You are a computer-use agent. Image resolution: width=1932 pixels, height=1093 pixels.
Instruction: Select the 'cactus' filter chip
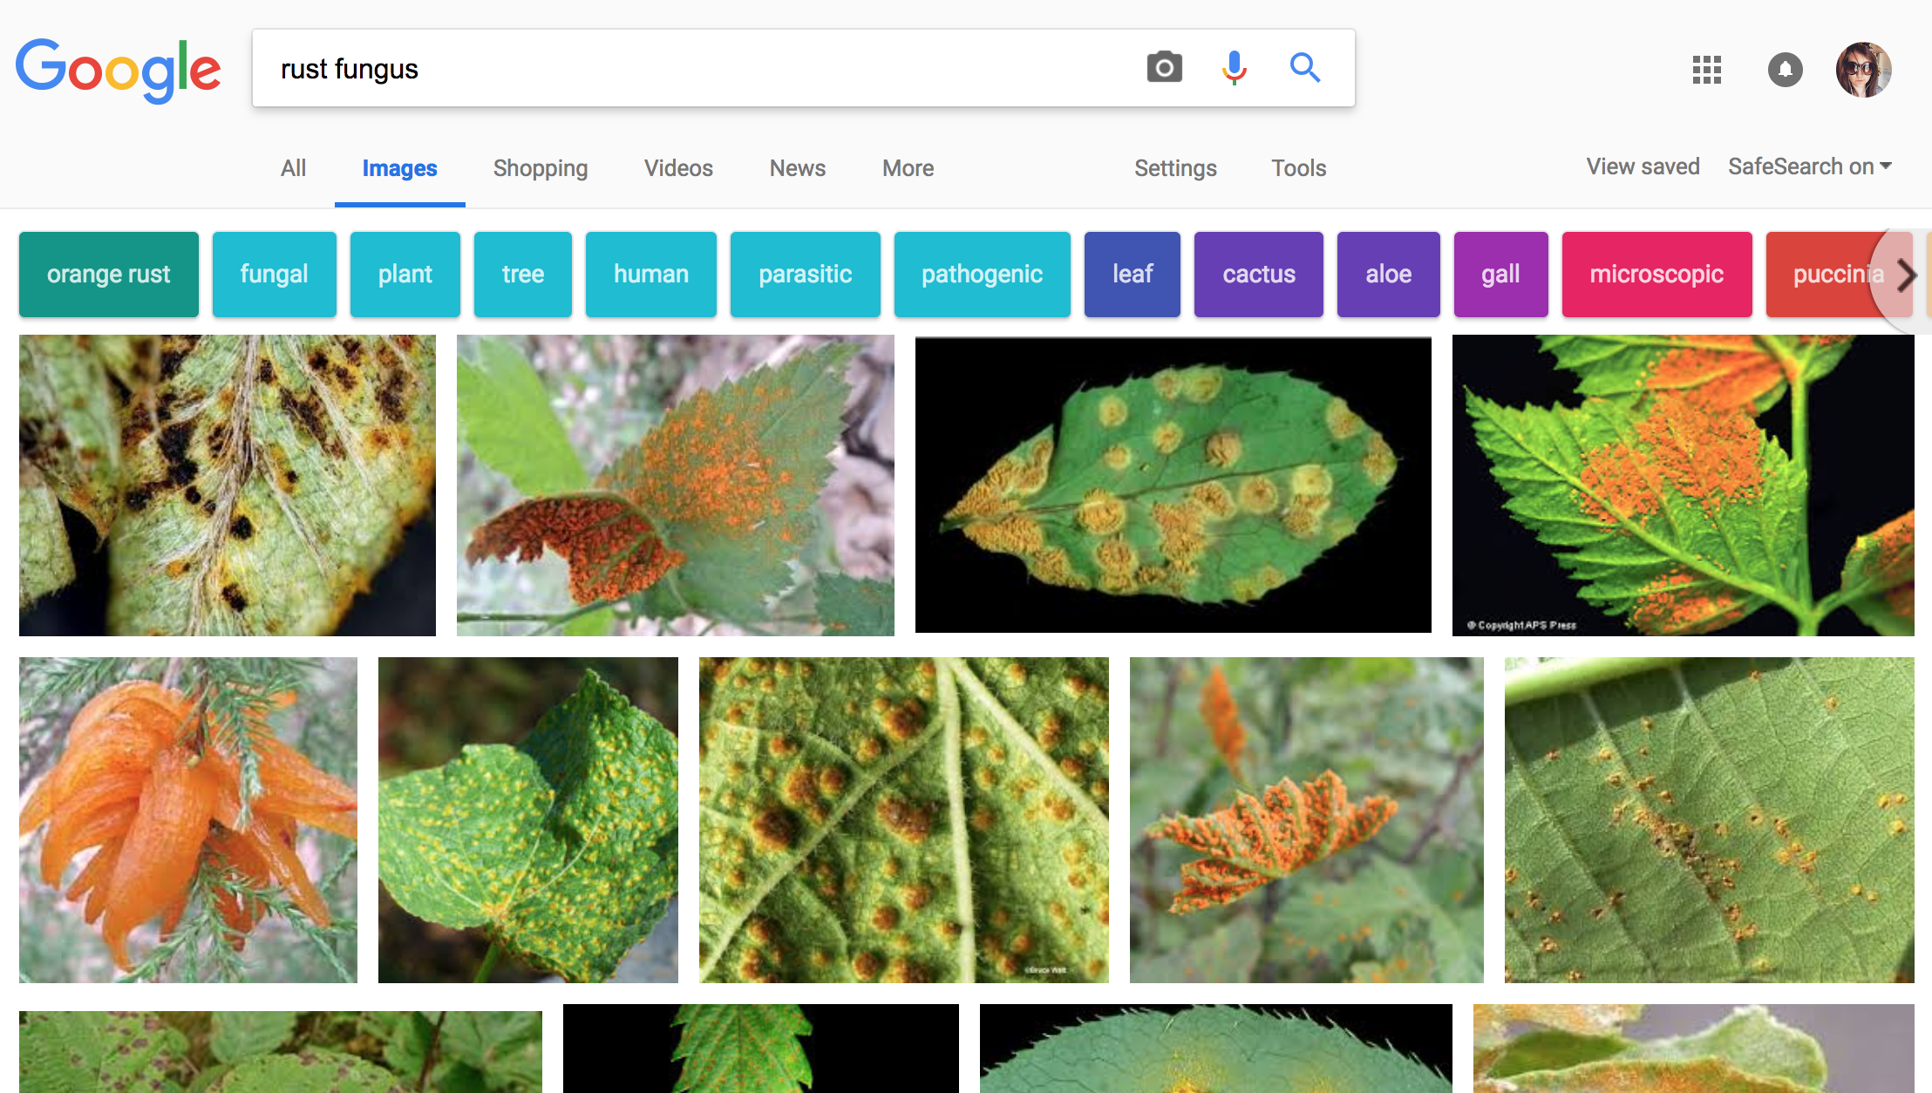point(1258,275)
